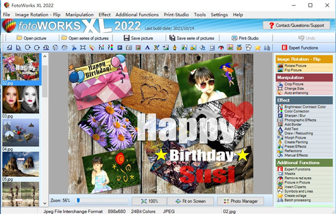
Task: Open the Settings menu
Action: [219, 15]
